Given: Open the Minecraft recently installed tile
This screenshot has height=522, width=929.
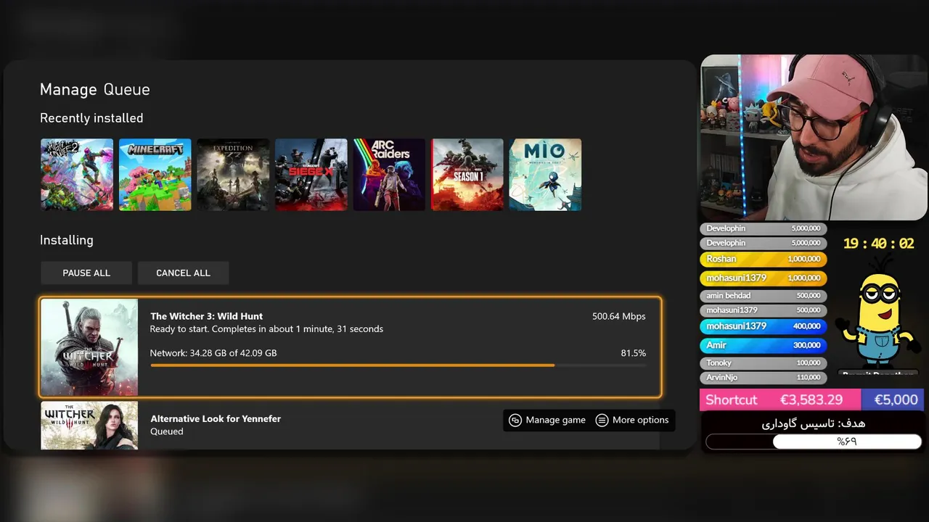Looking at the screenshot, I should (155, 175).
